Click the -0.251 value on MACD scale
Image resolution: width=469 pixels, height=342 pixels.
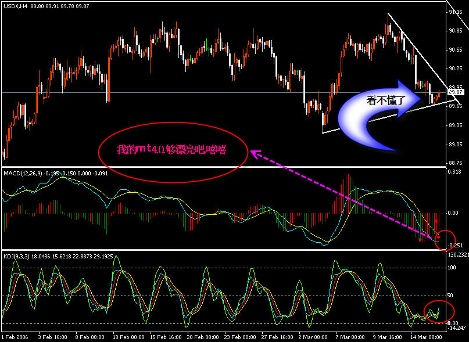[x=455, y=246]
